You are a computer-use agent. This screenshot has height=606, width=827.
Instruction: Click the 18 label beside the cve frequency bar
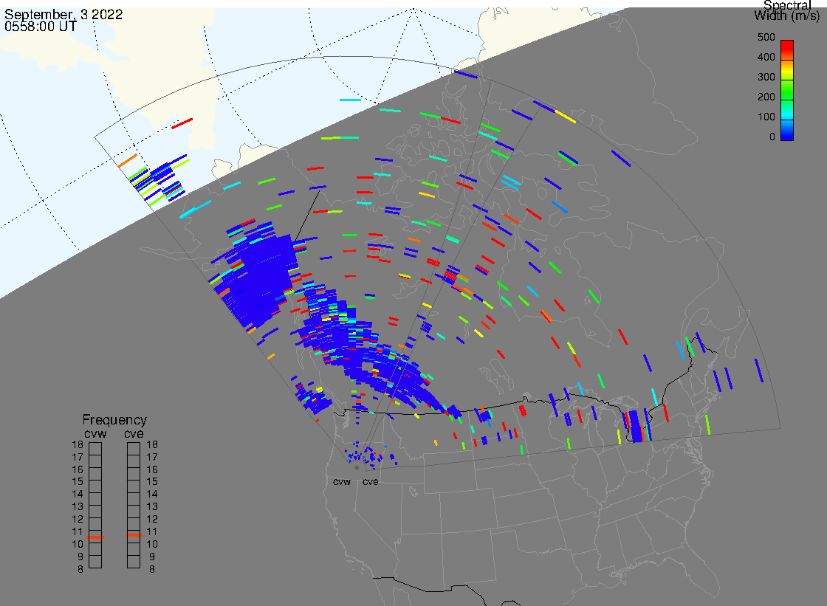[152, 444]
